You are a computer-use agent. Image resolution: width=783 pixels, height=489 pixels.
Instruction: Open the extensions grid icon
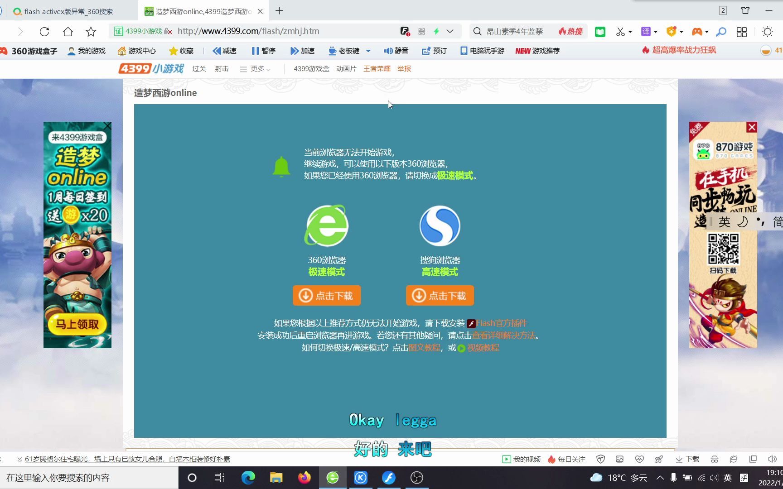(x=742, y=32)
